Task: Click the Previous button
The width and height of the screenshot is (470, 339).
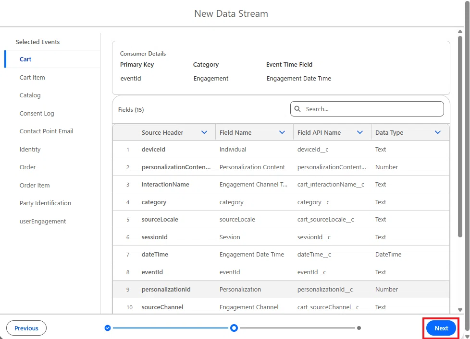Action: pos(26,328)
